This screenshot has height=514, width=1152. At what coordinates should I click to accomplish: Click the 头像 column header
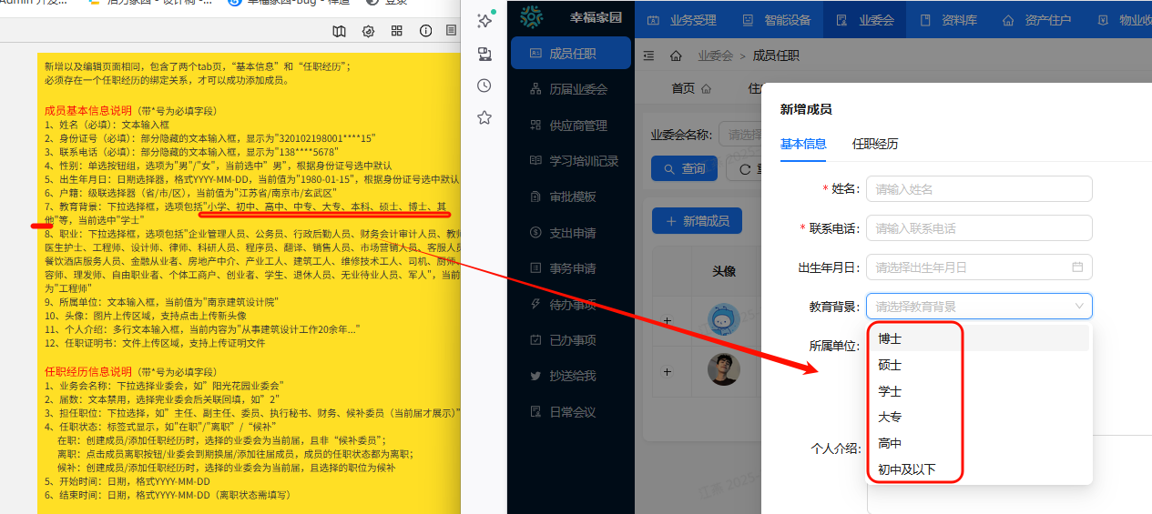[724, 271]
